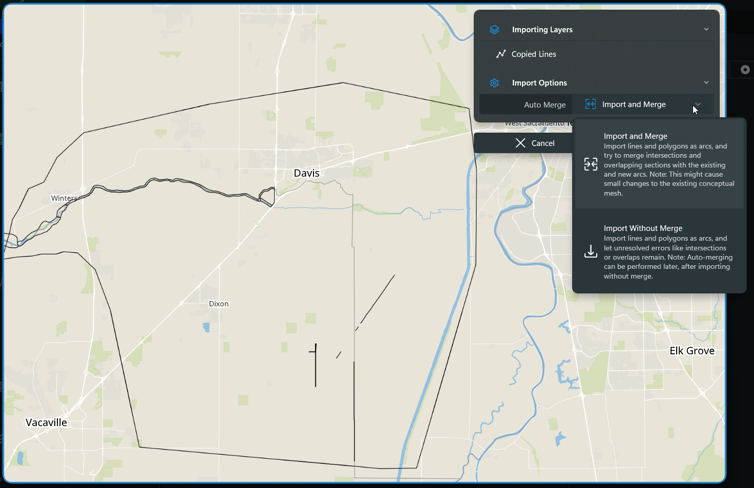Image resolution: width=754 pixels, height=488 pixels.
Task: Click the X icon on the Cancel button
Action: coord(520,143)
